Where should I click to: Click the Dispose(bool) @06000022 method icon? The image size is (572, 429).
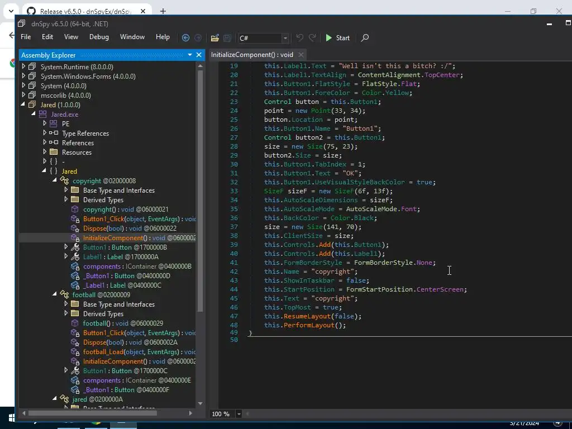pos(75,228)
